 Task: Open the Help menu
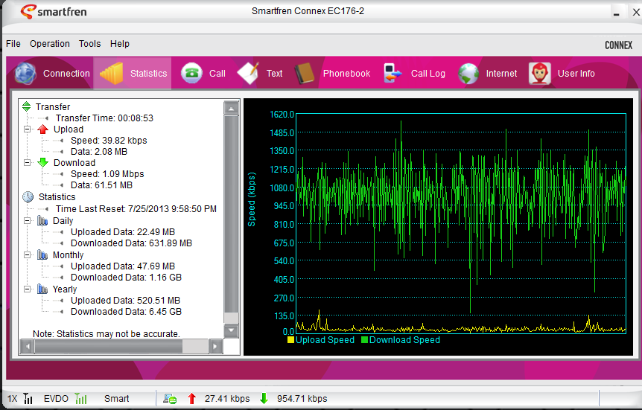tap(120, 44)
